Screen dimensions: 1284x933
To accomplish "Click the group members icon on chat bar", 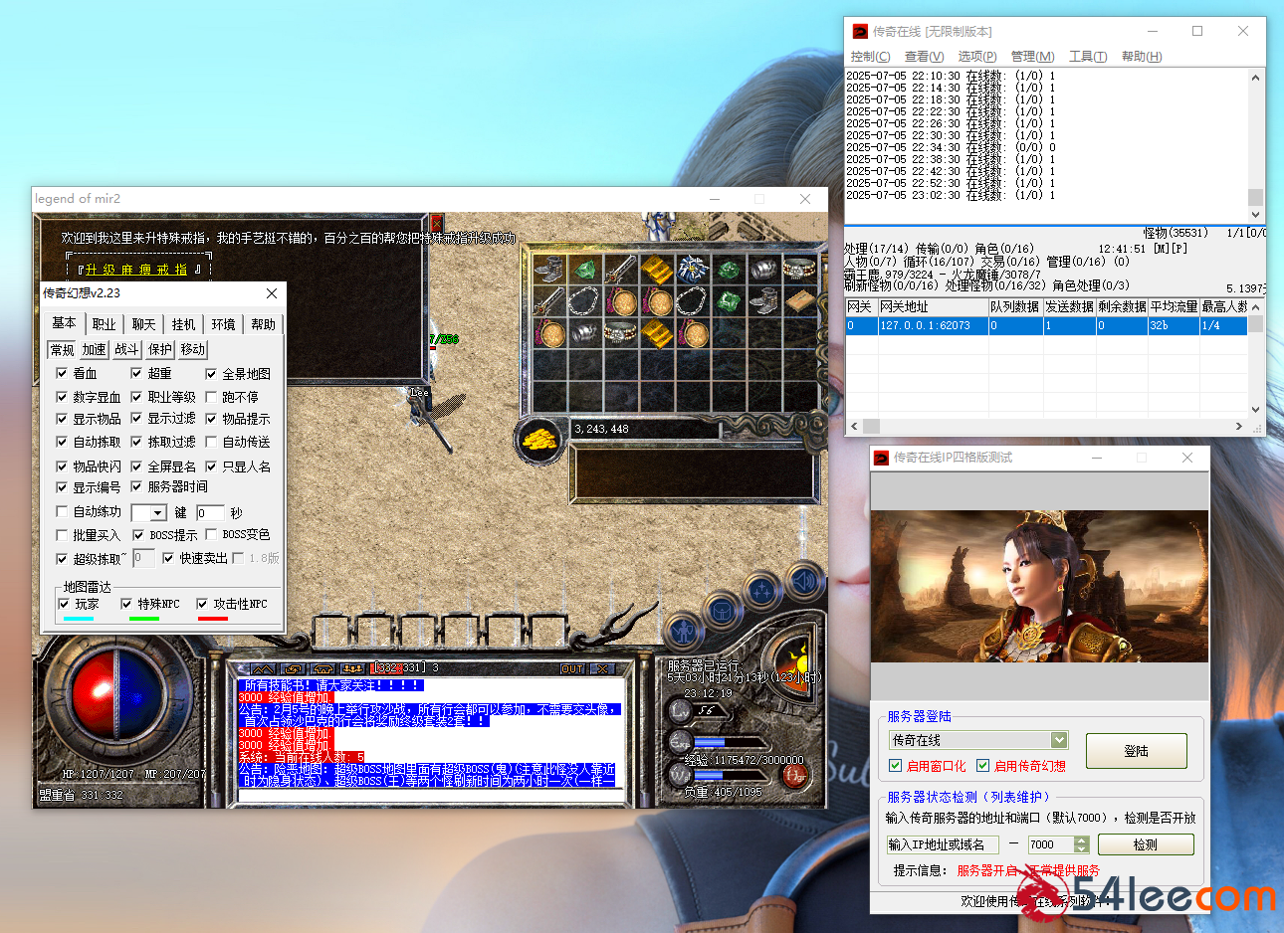I will (352, 668).
